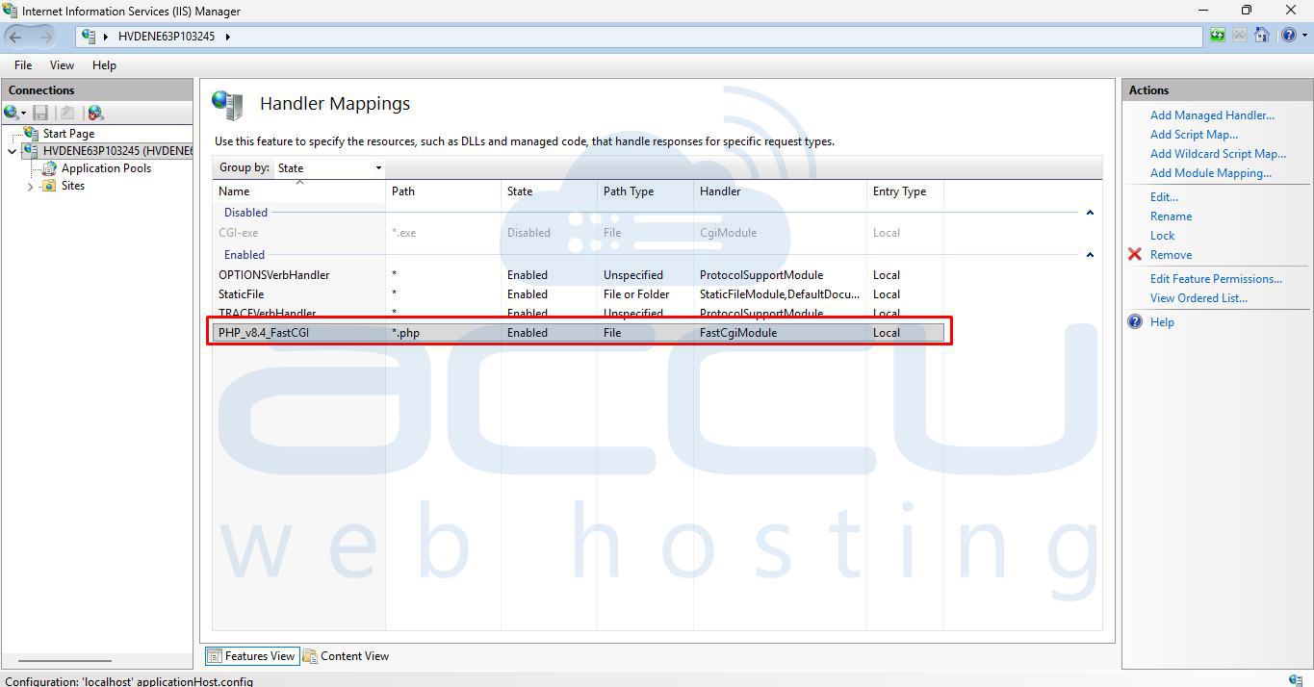Open the View menu
Image resolution: width=1314 pixels, height=687 pixels.
[62, 65]
